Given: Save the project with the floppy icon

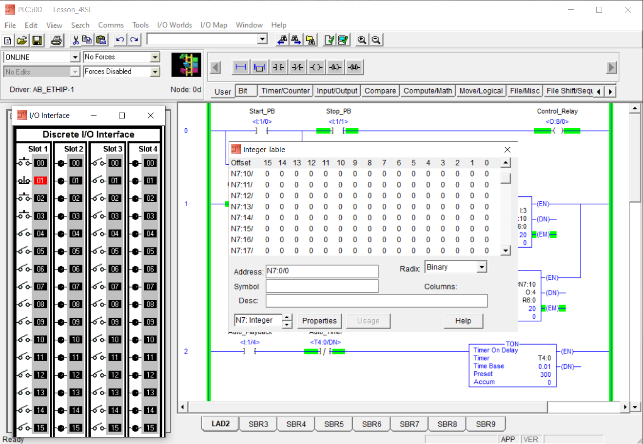Looking at the screenshot, I should (x=37, y=40).
